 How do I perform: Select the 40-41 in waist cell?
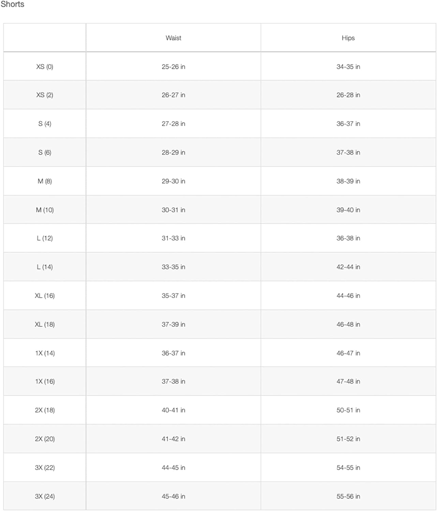(x=173, y=410)
